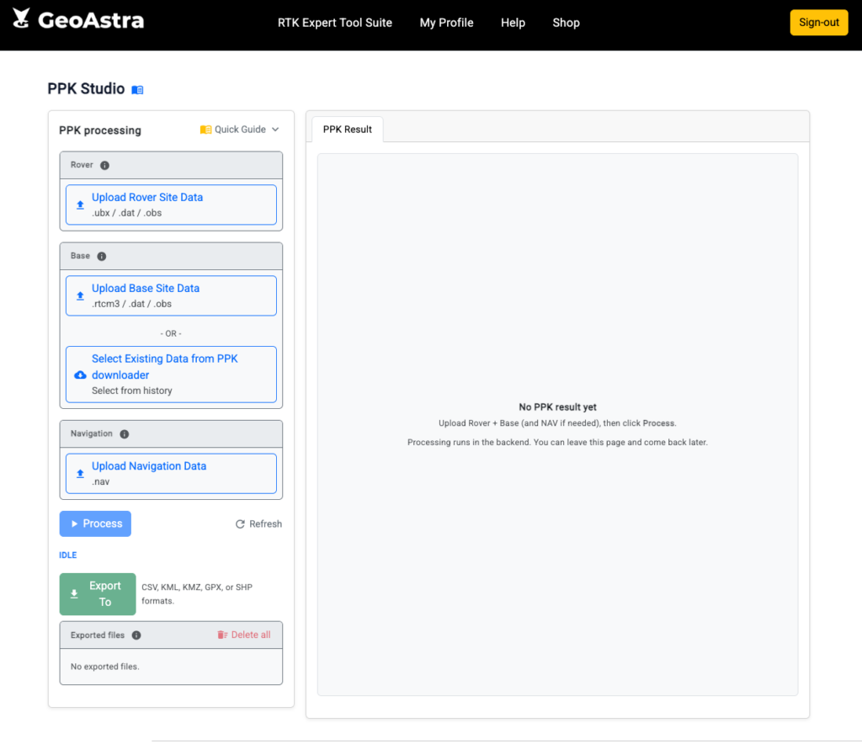Visit the Shop link
Image resolution: width=862 pixels, height=744 pixels.
tap(566, 23)
